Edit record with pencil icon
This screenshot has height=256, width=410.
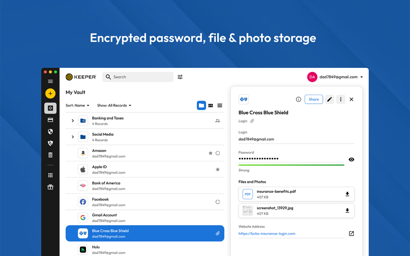click(330, 99)
